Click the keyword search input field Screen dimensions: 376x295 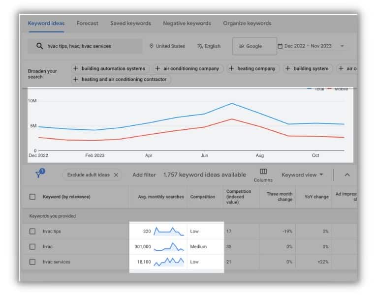tap(85, 46)
